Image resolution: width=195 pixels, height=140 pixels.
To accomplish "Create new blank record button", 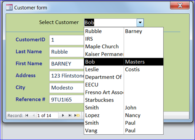I will pos(77,115).
